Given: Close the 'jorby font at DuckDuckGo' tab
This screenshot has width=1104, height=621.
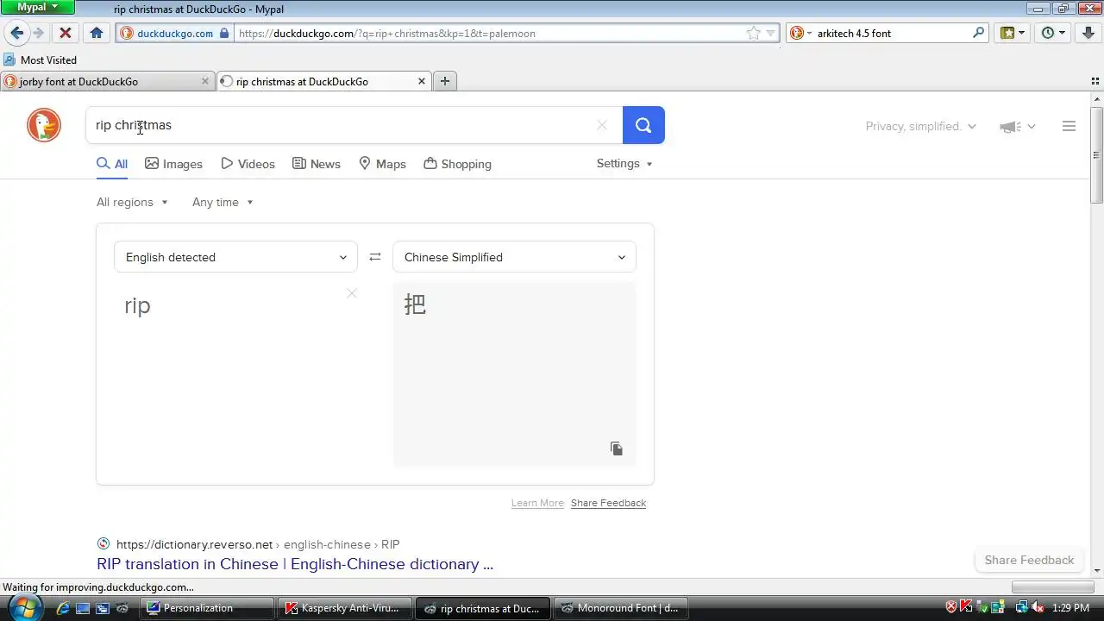Looking at the screenshot, I should (x=204, y=81).
